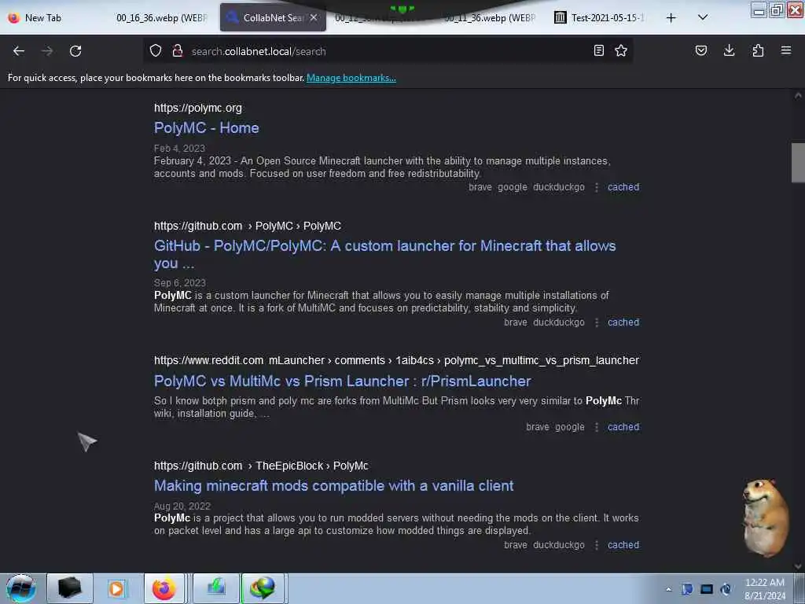Open media player taskbar icon
805x604 pixels.
click(116, 588)
